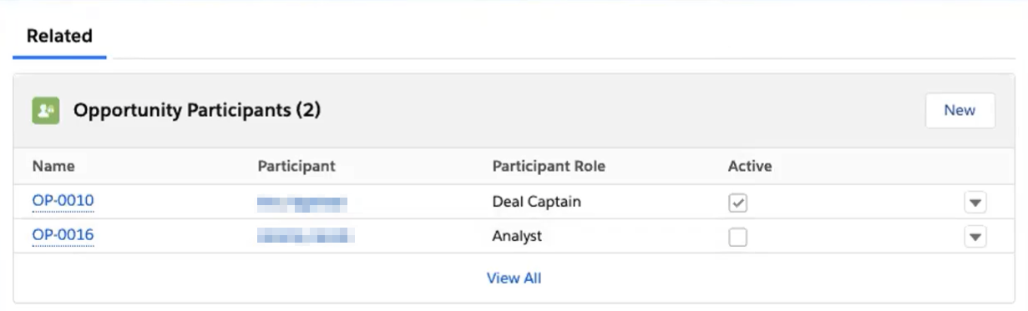Open the blurred participant link in OP-0010 row
Image resolution: width=1028 pixels, height=311 pixels.
click(x=302, y=203)
